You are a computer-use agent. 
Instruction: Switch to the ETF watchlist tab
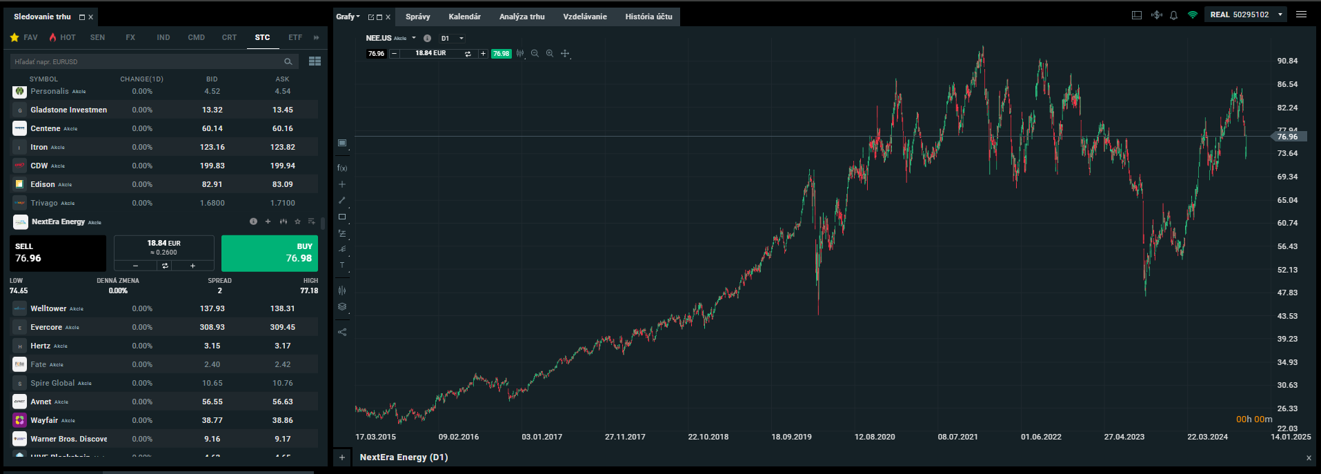(x=295, y=37)
